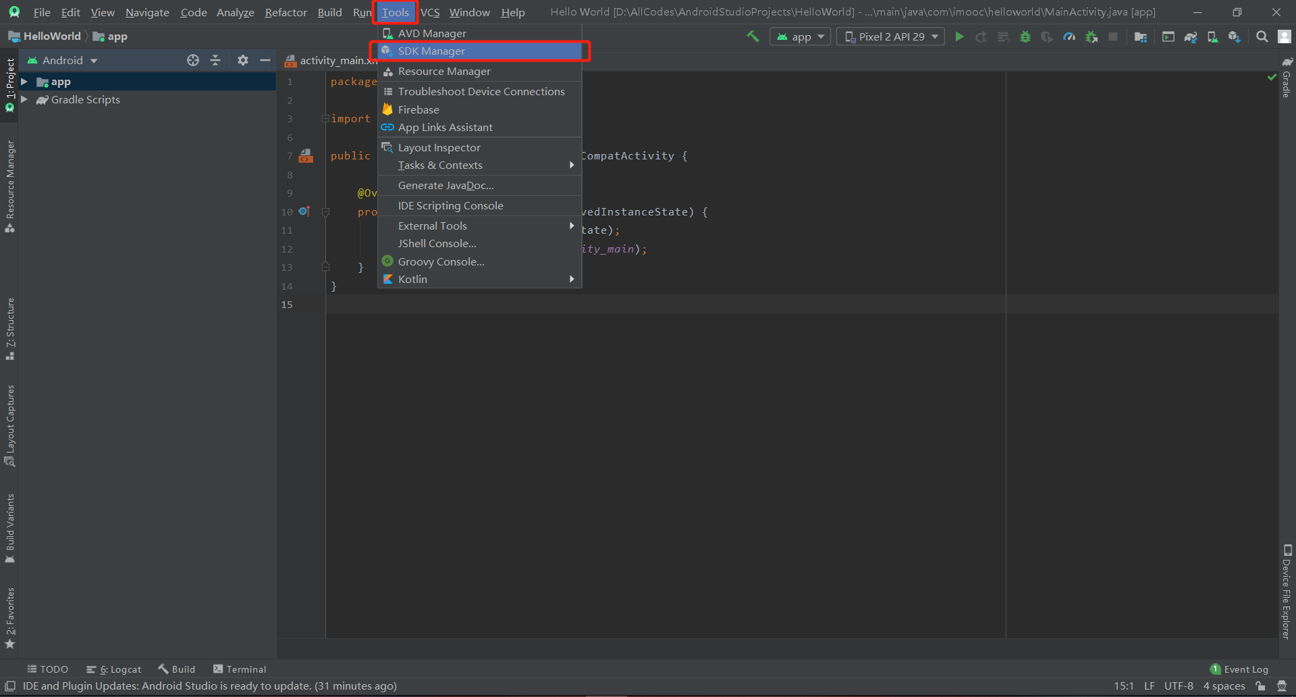The width and height of the screenshot is (1296, 697).
Task: Start debugging with the green bug icon
Action: click(1025, 36)
